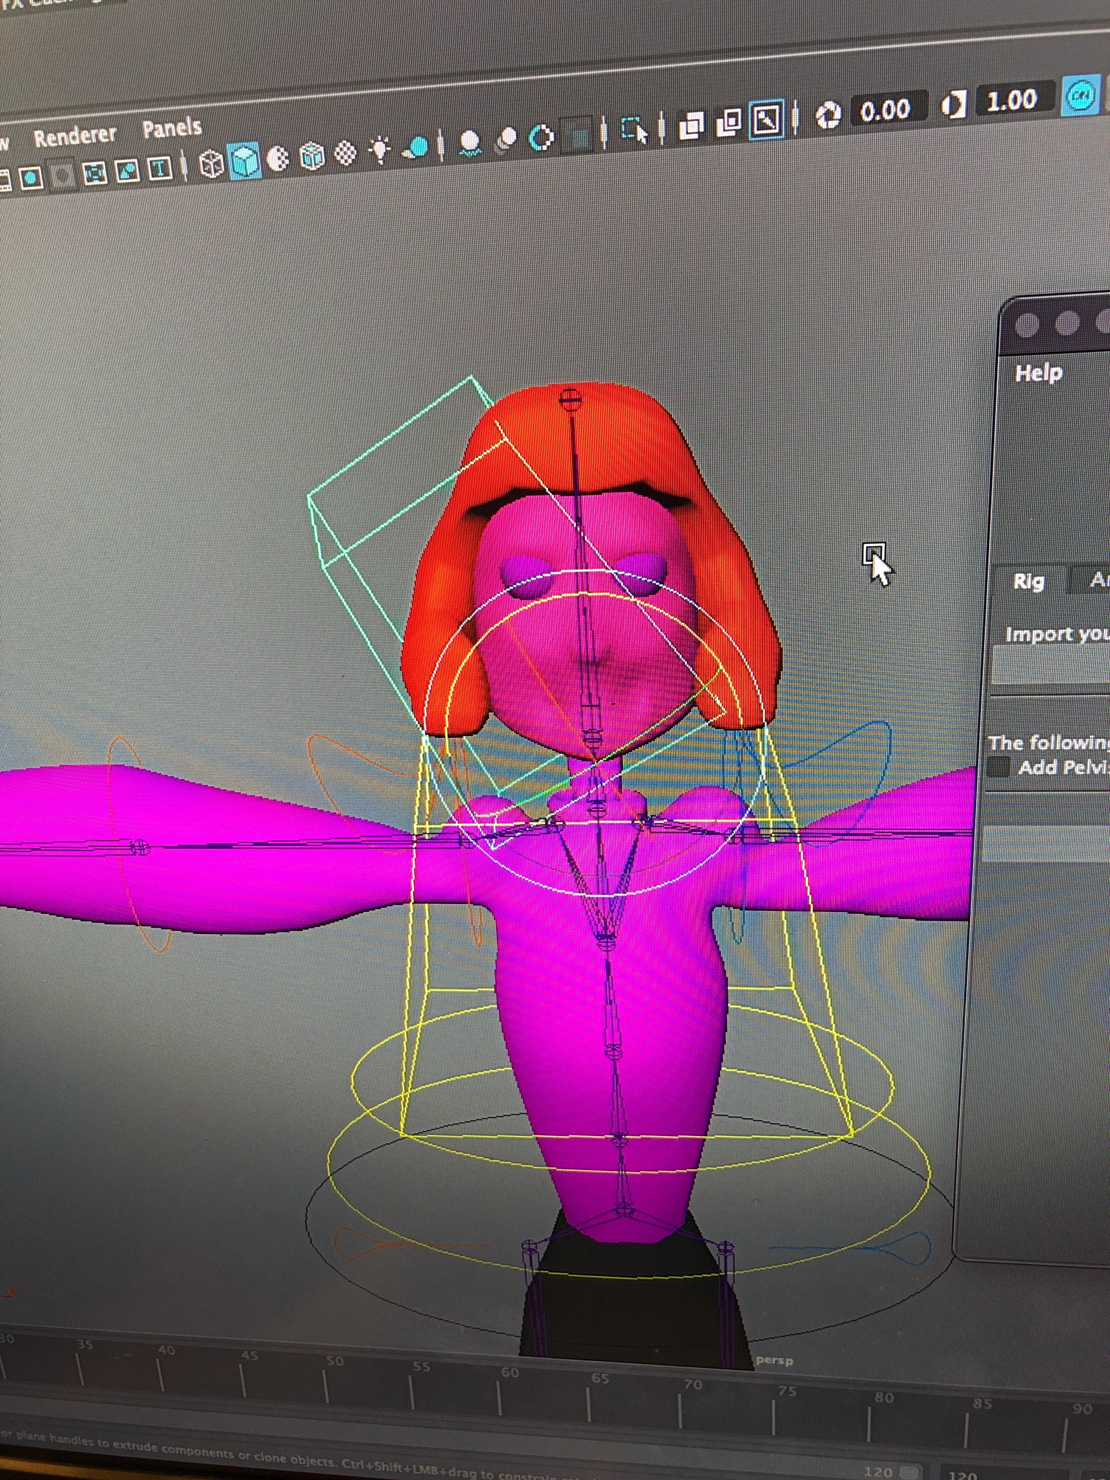Screen dimensions: 1110x1480
Task: Click the X-Ray display icon
Action: (x=693, y=125)
